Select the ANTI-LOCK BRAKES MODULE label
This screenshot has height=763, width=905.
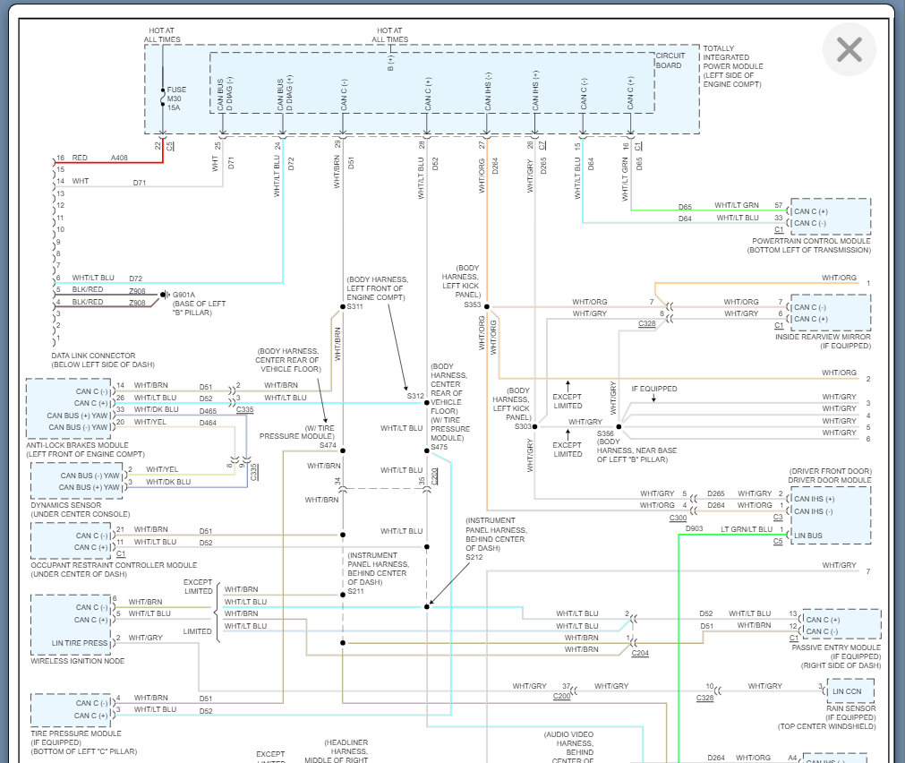point(77,445)
